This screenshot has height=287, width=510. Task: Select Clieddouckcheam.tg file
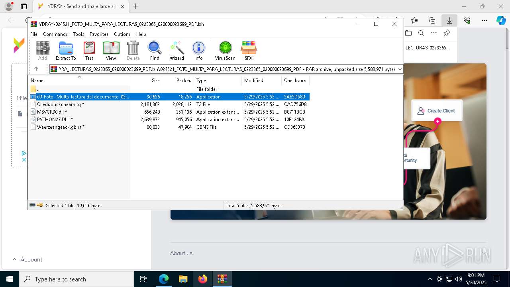tap(169, 104)
